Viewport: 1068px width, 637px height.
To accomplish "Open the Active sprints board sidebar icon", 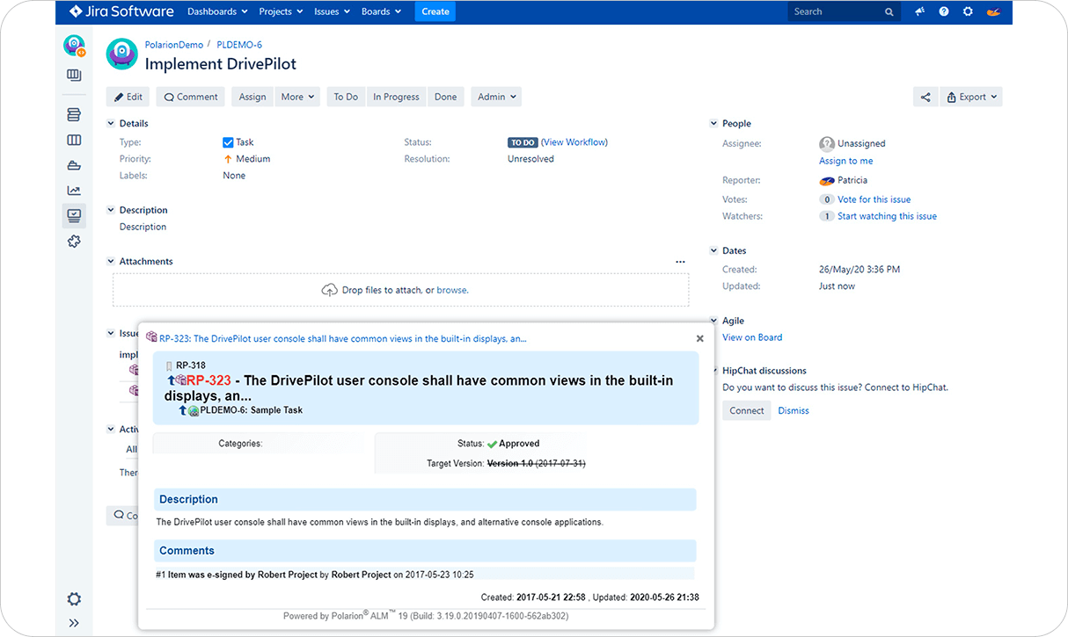I will pos(74,140).
